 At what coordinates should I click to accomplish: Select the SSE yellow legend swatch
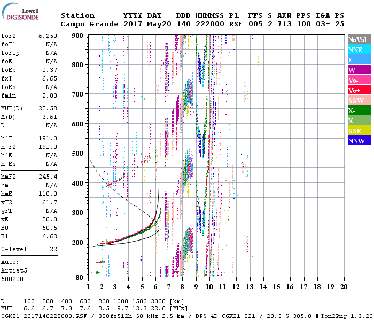coord(359,131)
